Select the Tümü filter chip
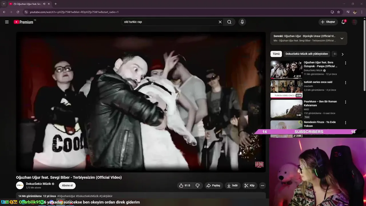 click(276, 54)
